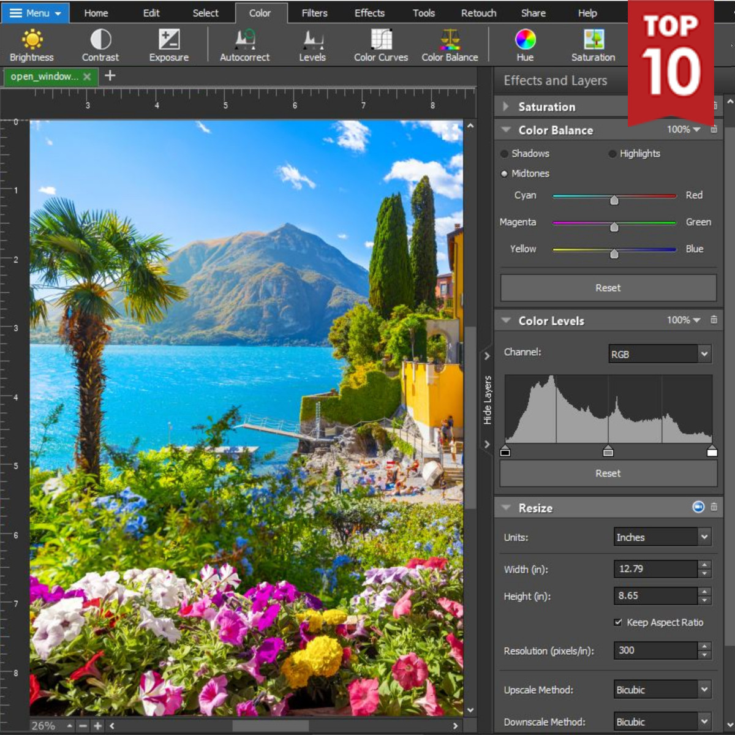735x735 pixels.
Task: Launch the Color Curves tool
Action: point(381,46)
